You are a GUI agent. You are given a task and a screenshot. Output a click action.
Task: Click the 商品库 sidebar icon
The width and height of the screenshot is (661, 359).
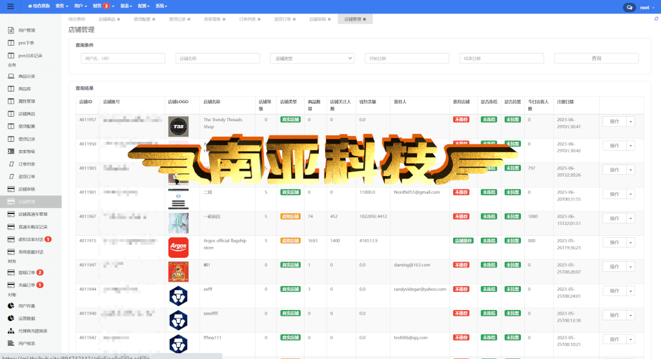(11, 89)
